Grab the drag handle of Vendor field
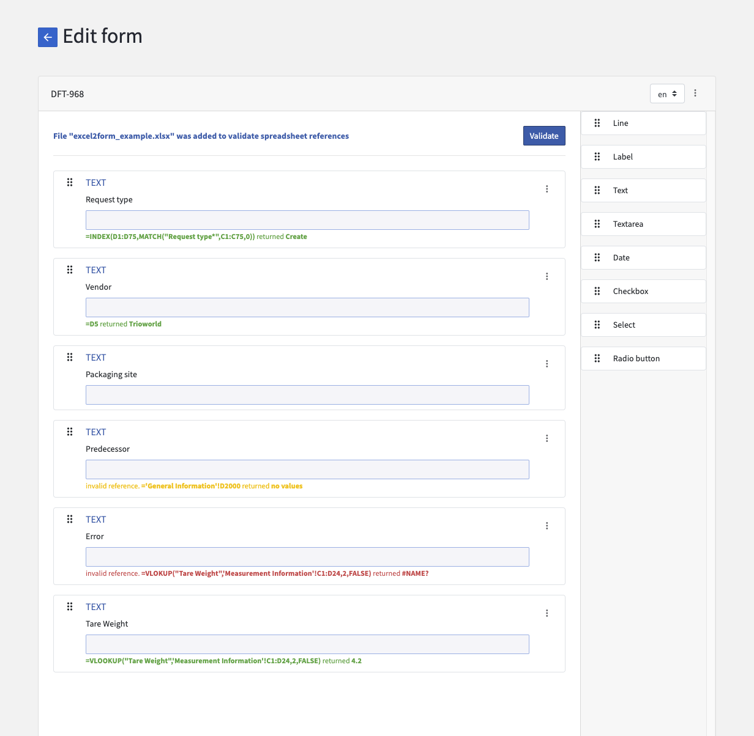 pyautogui.click(x=70, y=270)
